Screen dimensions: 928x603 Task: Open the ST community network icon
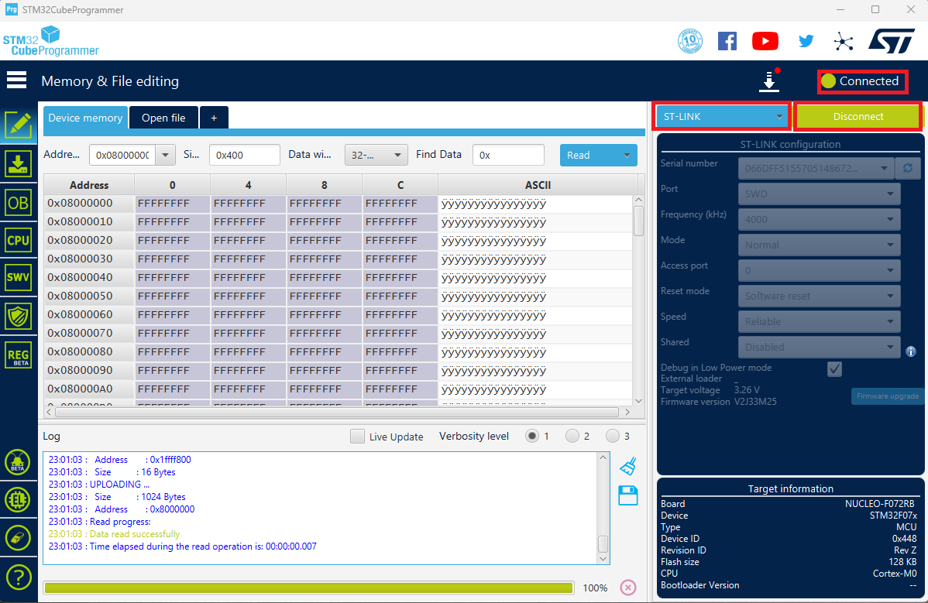(x=844, y=41)
